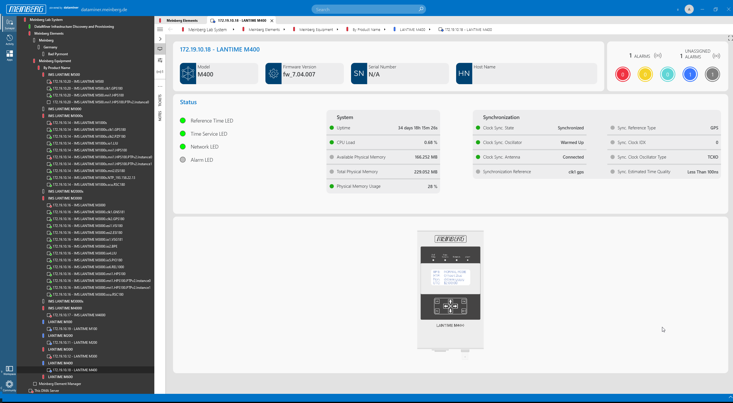Click the gray alarm circle showing 1
Image resolution: width=733 pixels, height=403 pixels.
(x=712, y=74)
